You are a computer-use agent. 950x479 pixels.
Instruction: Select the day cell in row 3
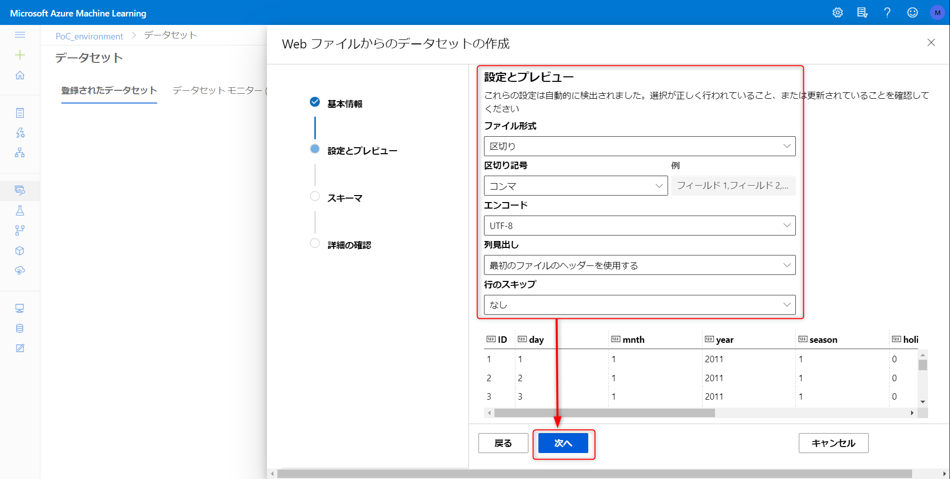[520, 397]
